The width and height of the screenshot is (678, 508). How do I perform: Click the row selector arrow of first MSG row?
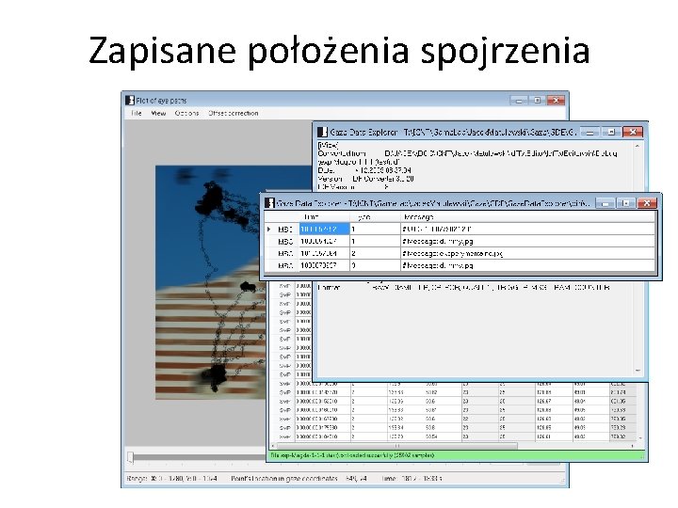click(269, 229)
